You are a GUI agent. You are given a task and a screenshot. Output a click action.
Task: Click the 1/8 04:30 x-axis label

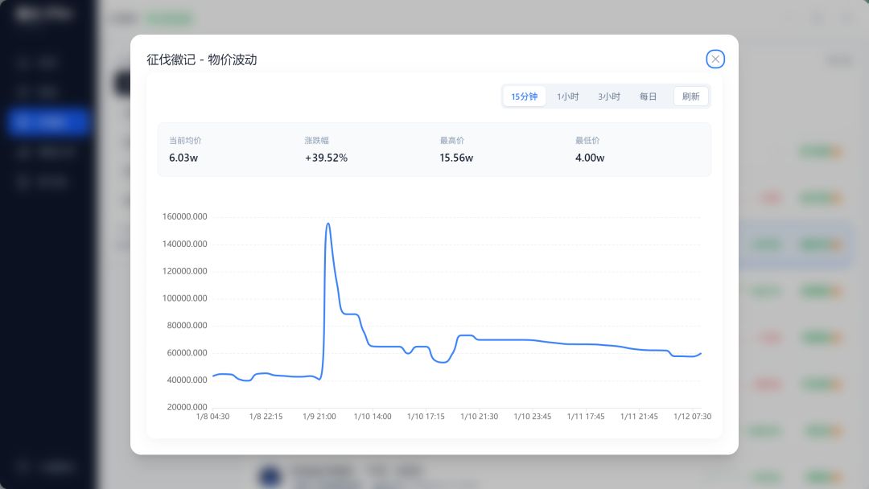(x=213, y=417)
